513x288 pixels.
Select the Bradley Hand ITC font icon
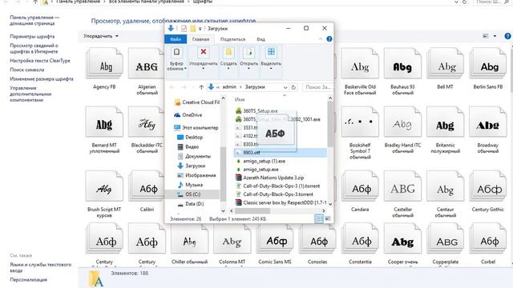pyautogui.click(x=402, y=122)
